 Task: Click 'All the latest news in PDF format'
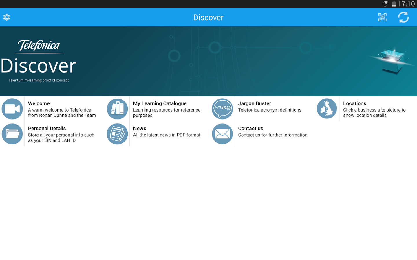167,135
